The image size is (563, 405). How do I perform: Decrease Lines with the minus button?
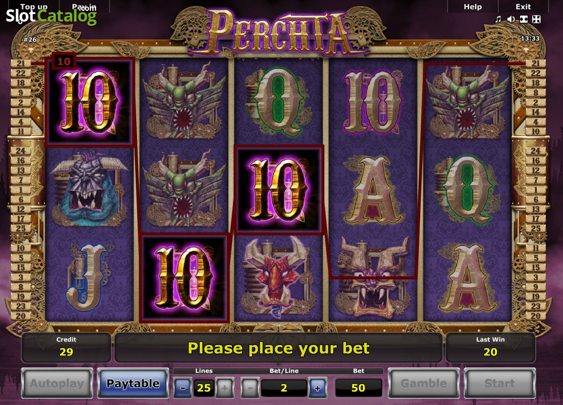183,388
